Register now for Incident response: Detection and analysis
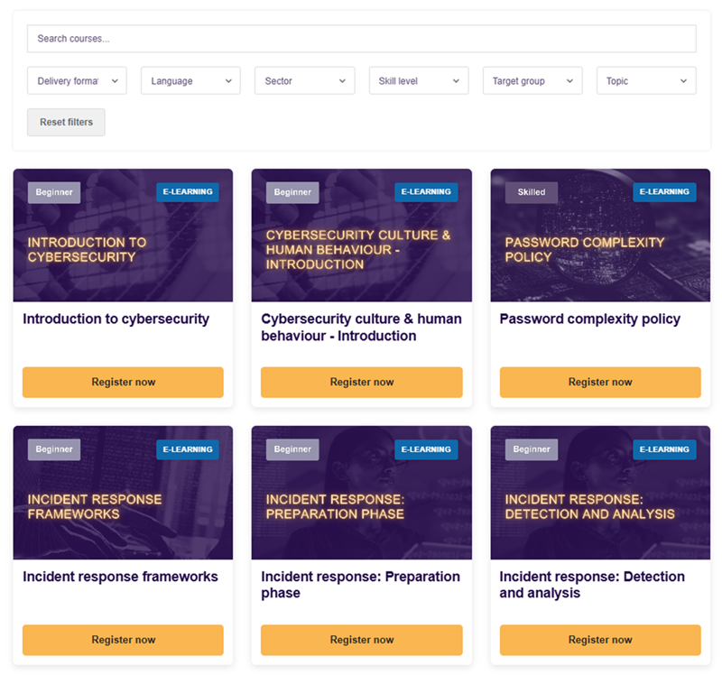 (x=600, y=640)
